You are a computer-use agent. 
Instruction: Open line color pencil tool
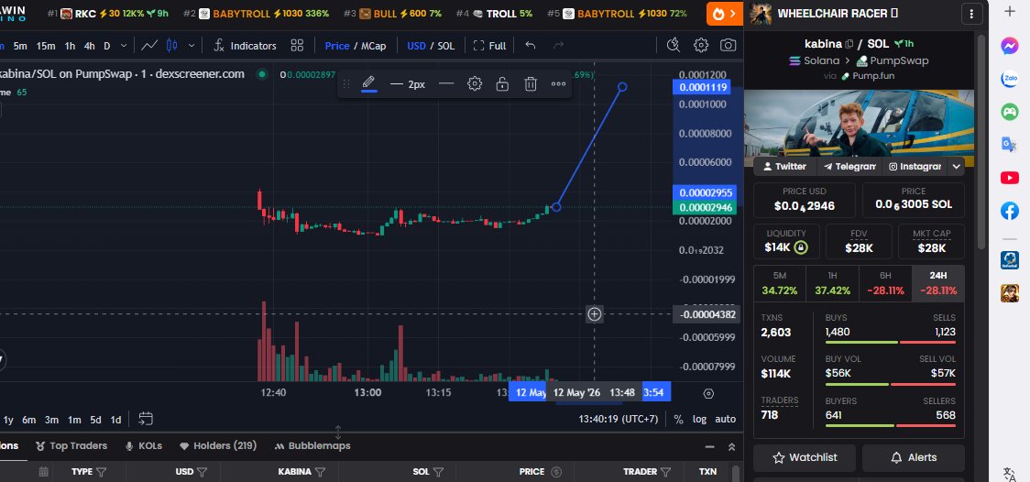(368, 83)
